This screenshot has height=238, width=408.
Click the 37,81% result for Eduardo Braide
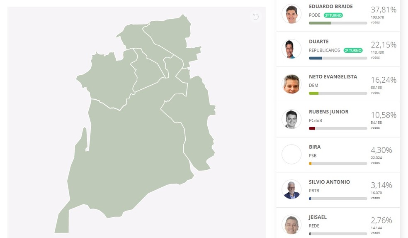[384, 10]
